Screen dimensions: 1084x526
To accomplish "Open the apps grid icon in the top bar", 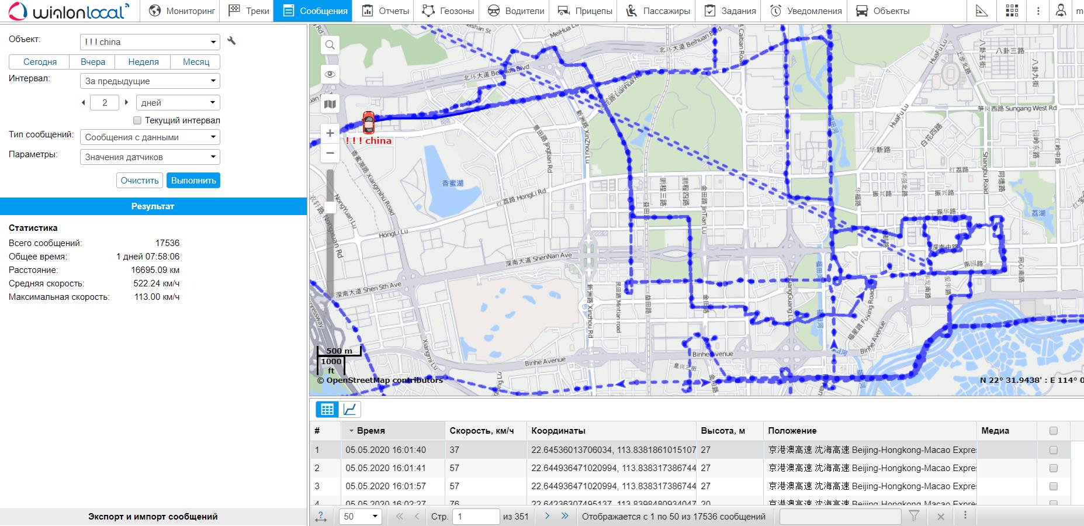I will click(x=1012, y=11).
